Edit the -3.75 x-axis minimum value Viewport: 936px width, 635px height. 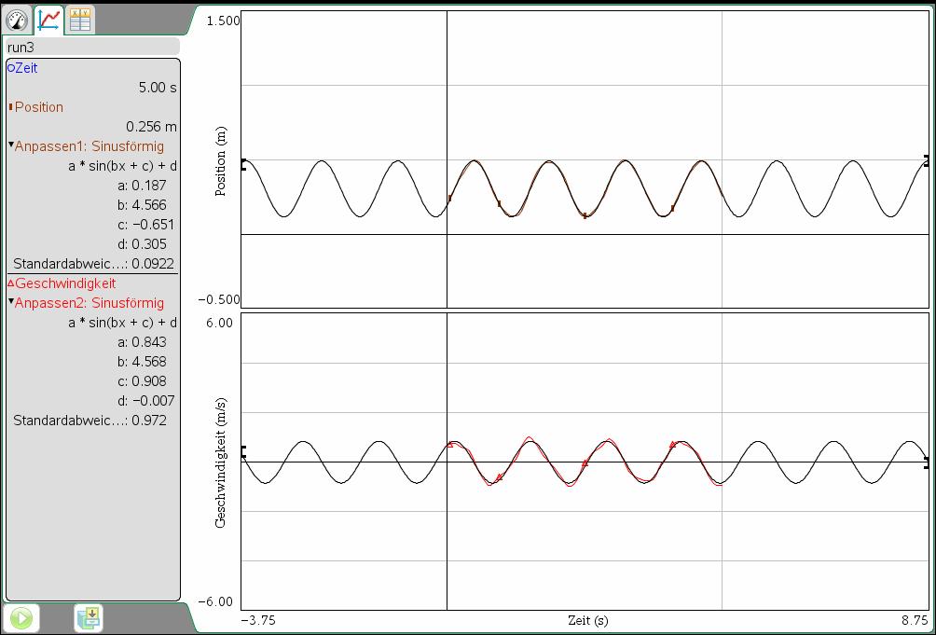click(x=258, y=620)
